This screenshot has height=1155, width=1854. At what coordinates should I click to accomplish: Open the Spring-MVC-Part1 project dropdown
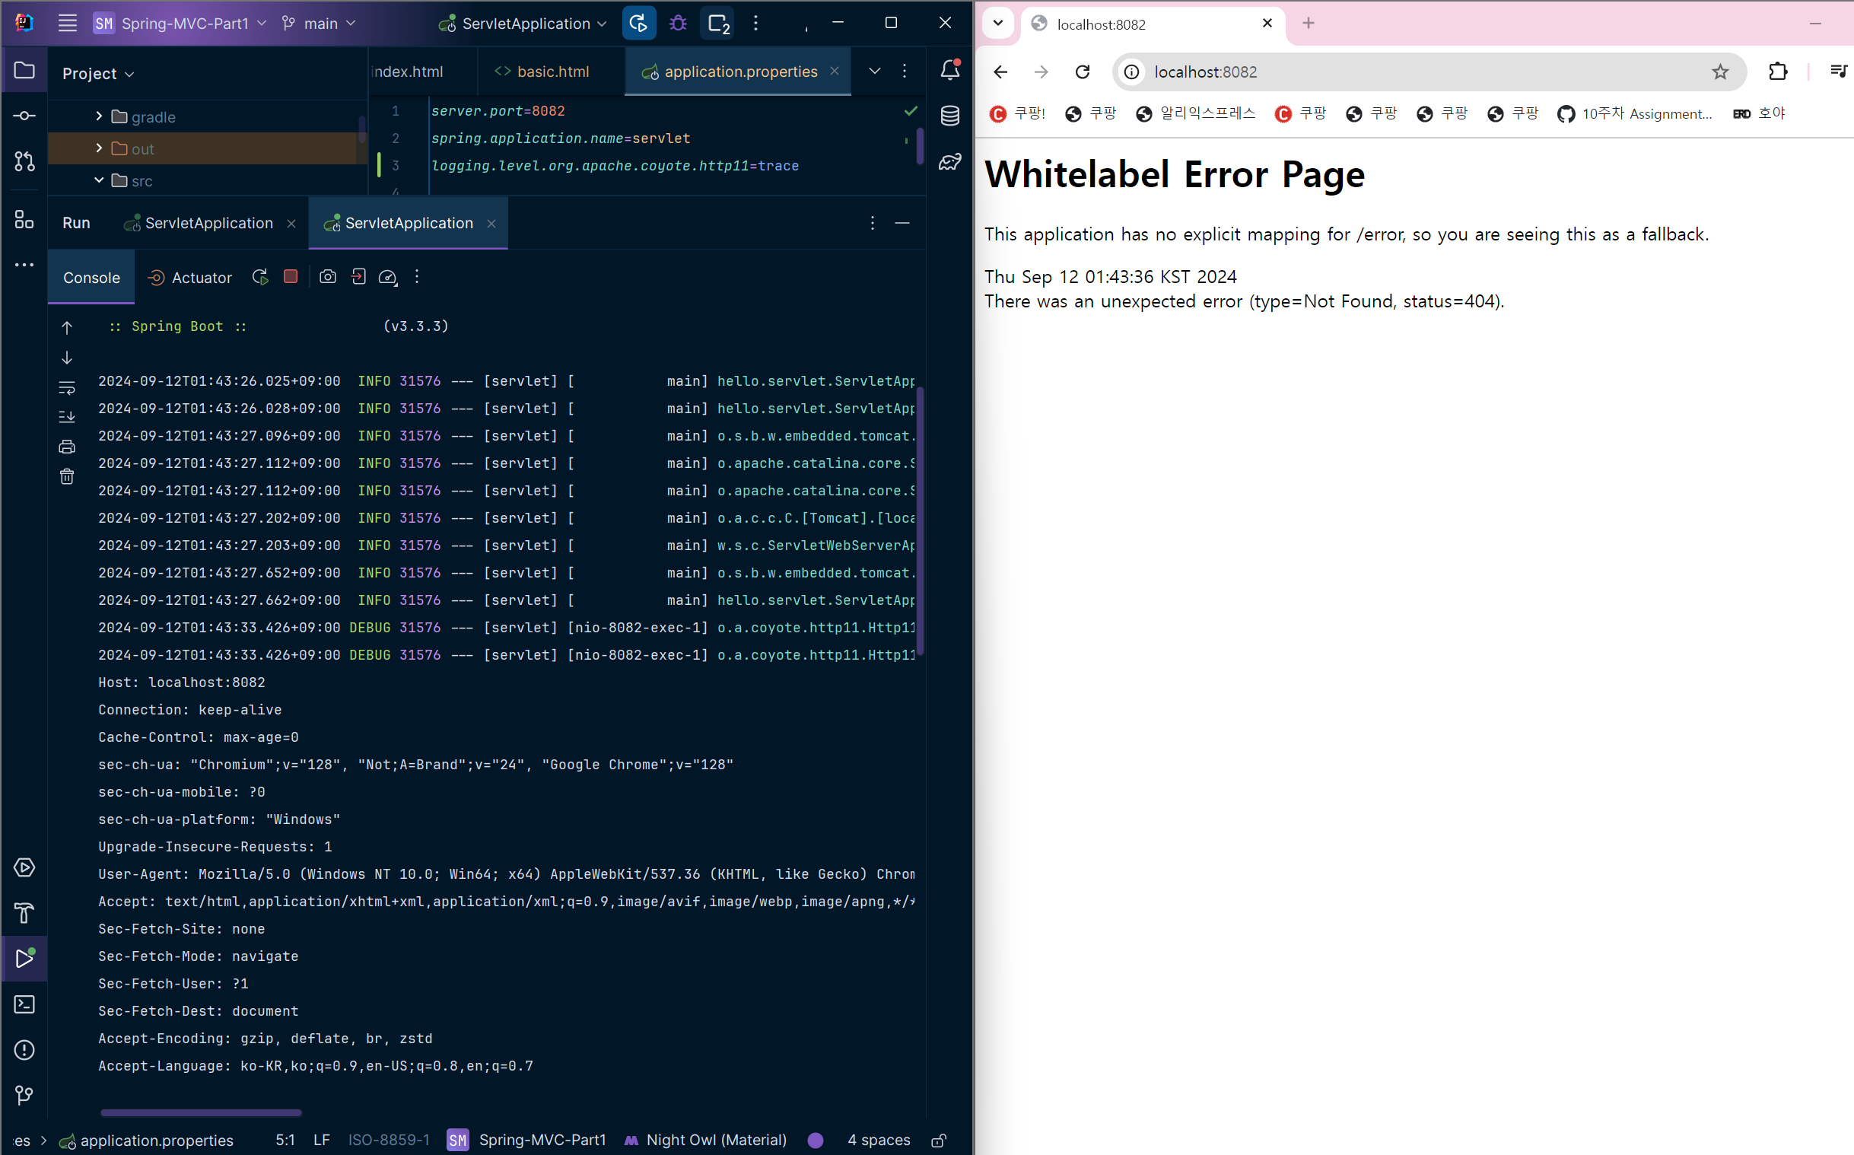(180, 23)
